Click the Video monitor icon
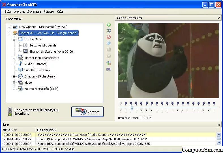The height and width of the screenshot is (153, 223). pos(20,83)
